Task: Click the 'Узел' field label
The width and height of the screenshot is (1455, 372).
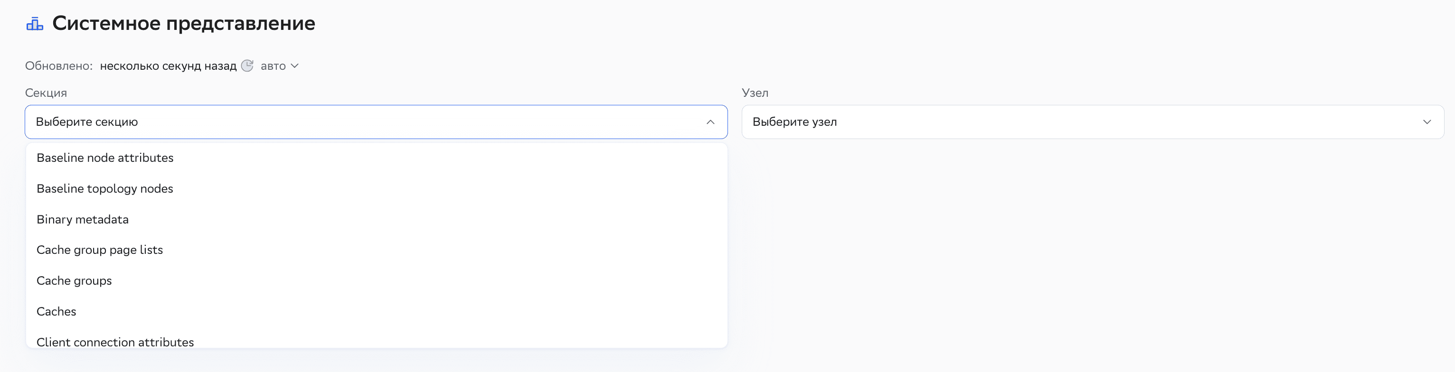Action: (x=756, y=93)
